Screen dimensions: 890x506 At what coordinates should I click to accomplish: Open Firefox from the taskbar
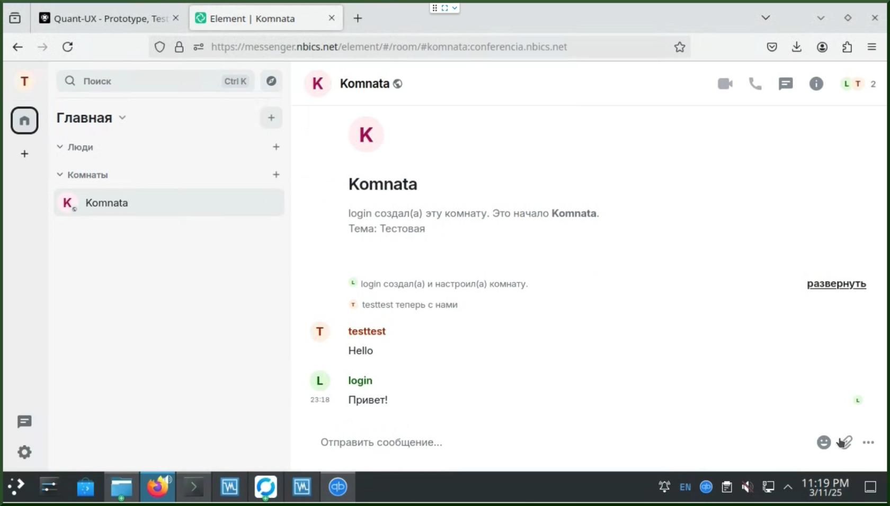157,486
